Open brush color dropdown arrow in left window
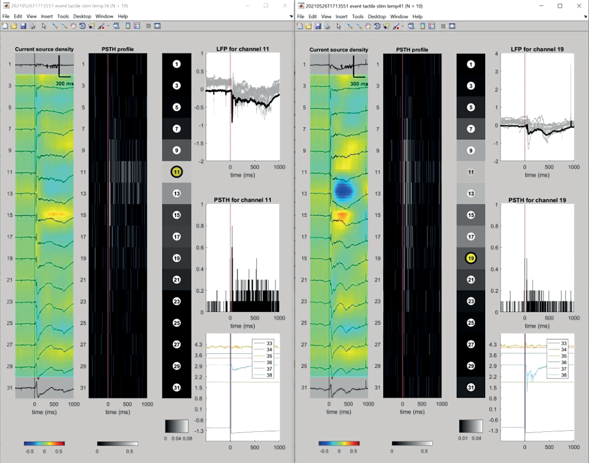 coord(108,26)
